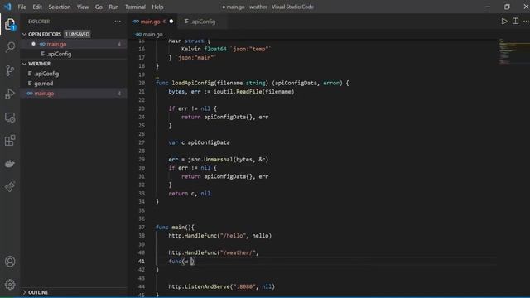Open the Terminal menu
This screenshot has height=298, width=530.
[x=135, y=7]
